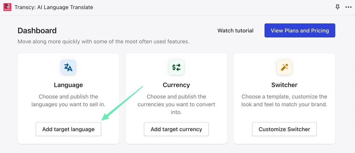The image size is (355, 153).
Task: Click the Switcher magic wand icon
Action: click(284, 67)
